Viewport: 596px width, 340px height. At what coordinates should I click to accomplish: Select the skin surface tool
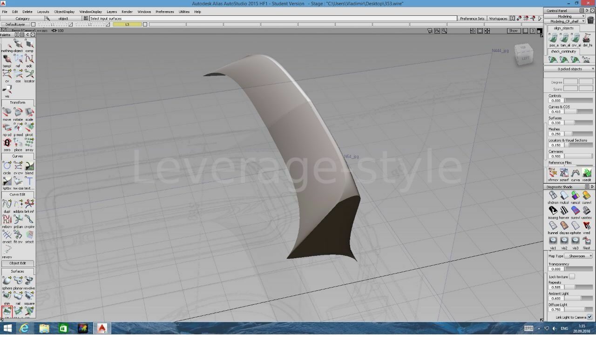[x=7, y=297]
